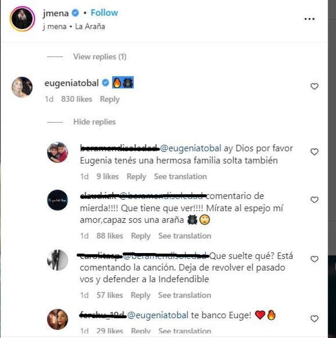This screenshot has width=336, height=338.
Task: Like eugeniatobal's comment with the heart
Action: 314,86
